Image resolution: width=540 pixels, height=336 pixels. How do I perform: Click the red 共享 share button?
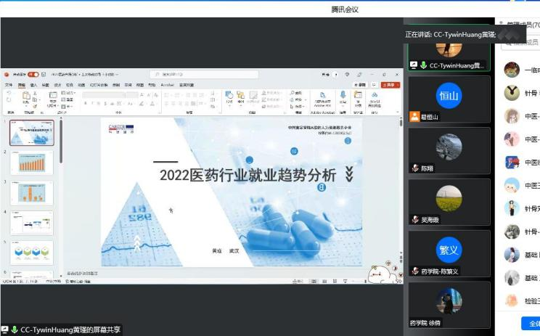(390, 85)
